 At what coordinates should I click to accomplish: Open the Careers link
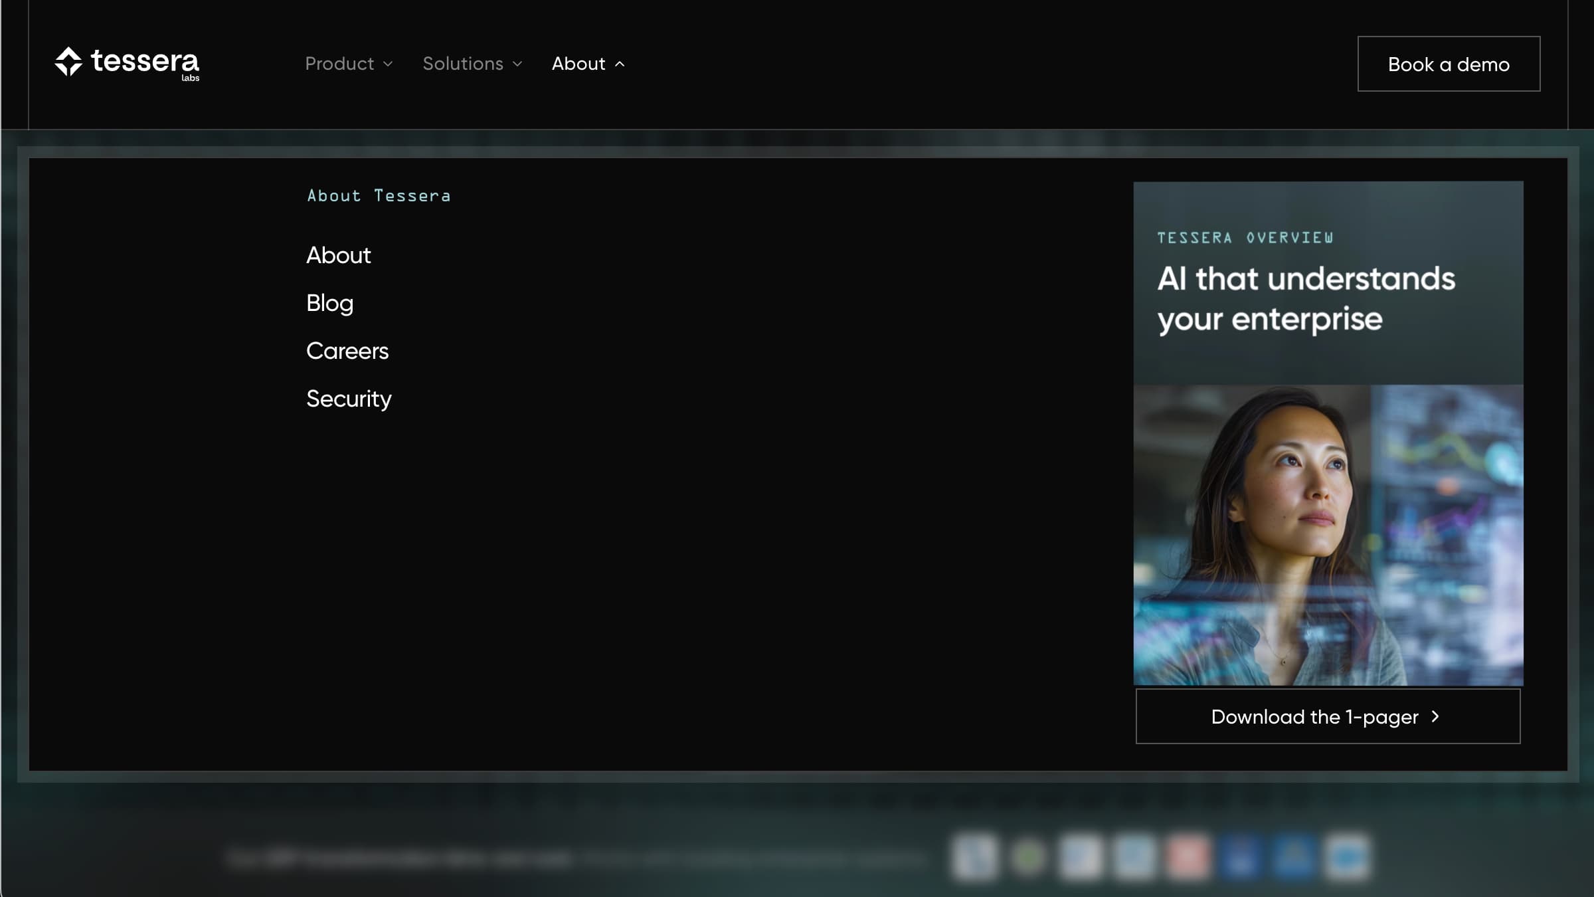coord(347,351)
